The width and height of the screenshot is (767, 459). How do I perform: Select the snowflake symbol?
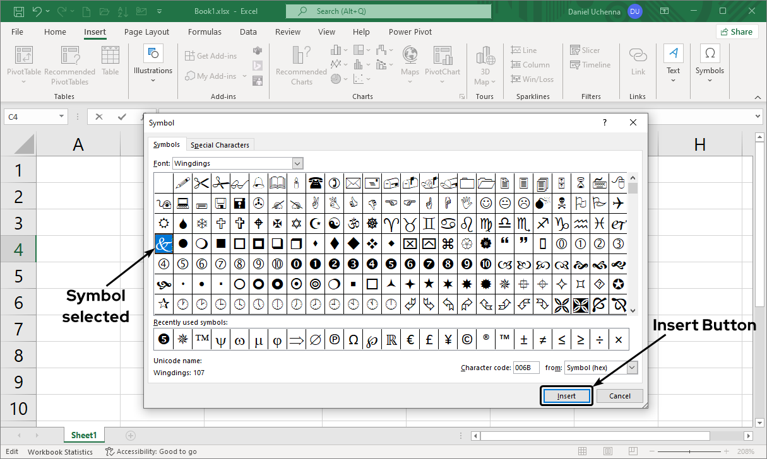[201, 224]
